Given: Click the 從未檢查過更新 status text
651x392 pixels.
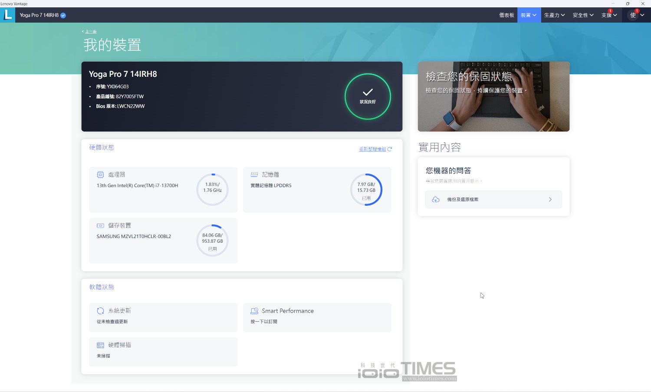Looking at the screenshot, I should coord(112,322).
